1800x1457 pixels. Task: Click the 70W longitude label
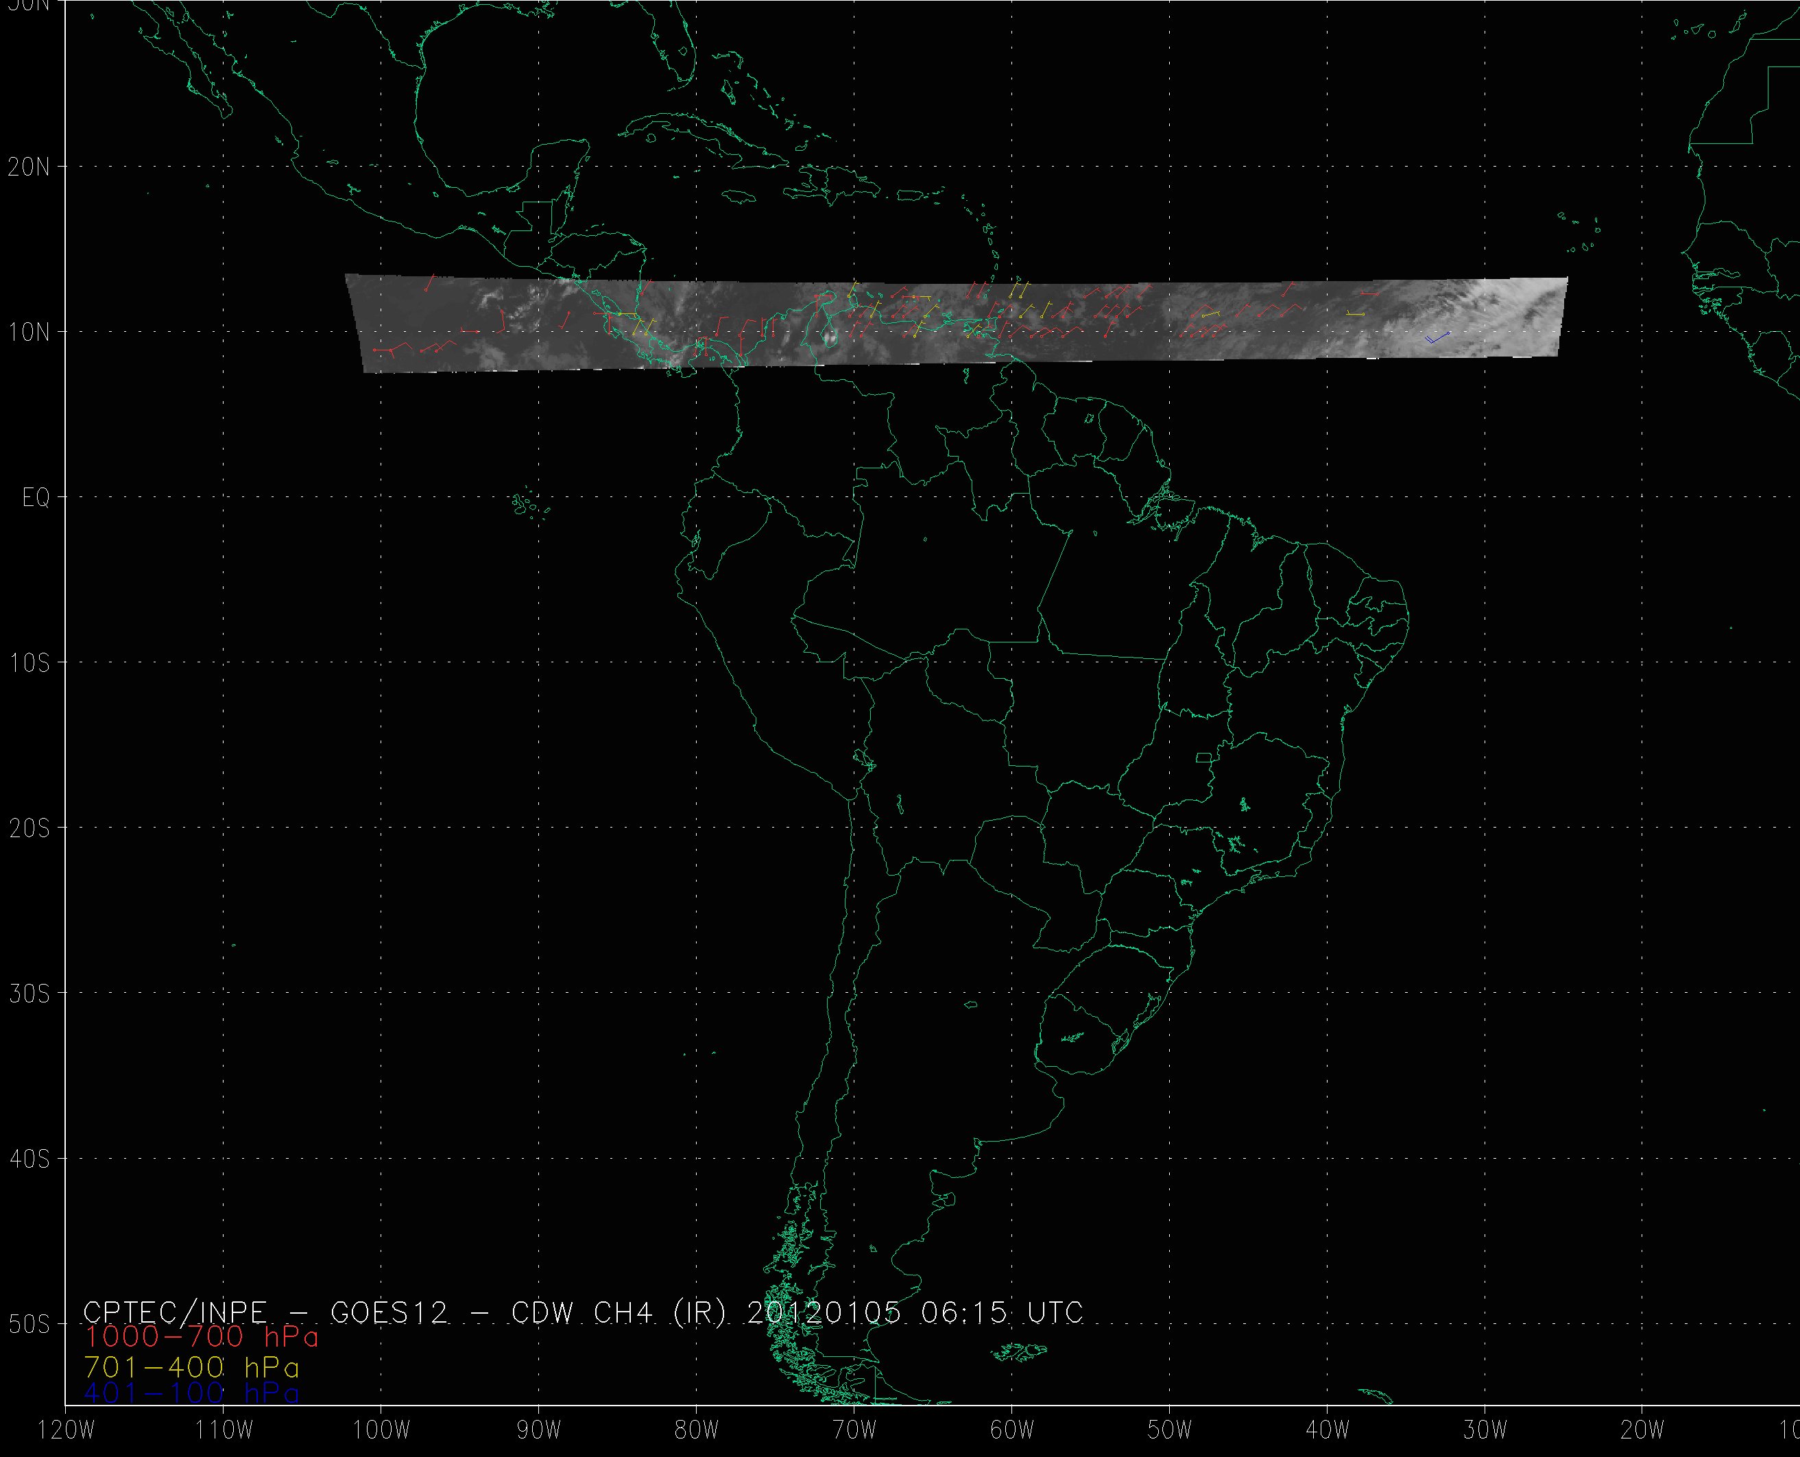pos(854,1430)
